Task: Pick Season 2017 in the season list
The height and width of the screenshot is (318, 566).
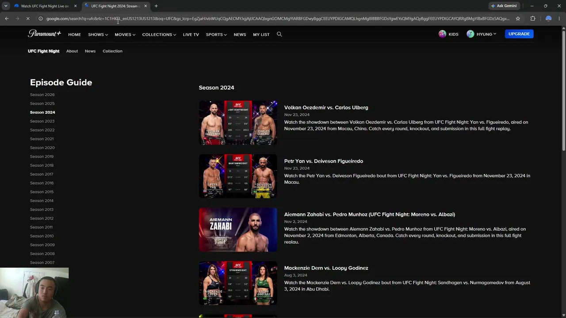Action: point(42,174)
